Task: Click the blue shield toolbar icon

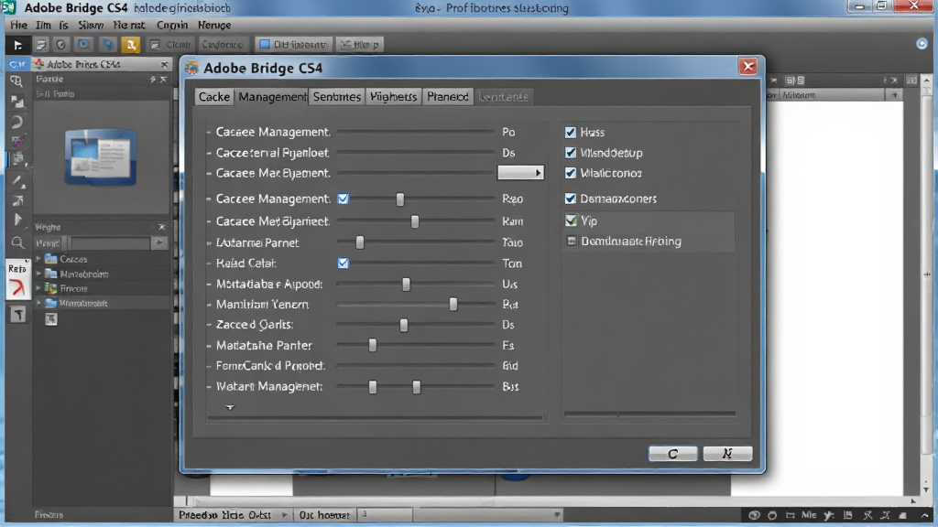Action: [108, 45]
